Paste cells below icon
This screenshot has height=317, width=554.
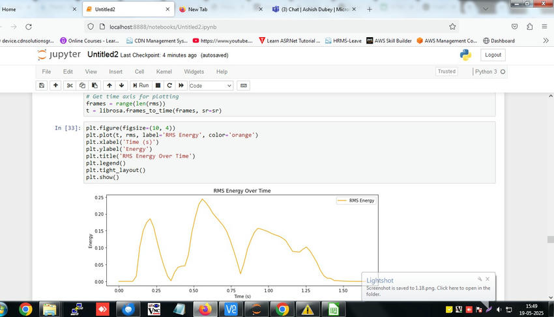pyautogui.click(x=95, y=85)
